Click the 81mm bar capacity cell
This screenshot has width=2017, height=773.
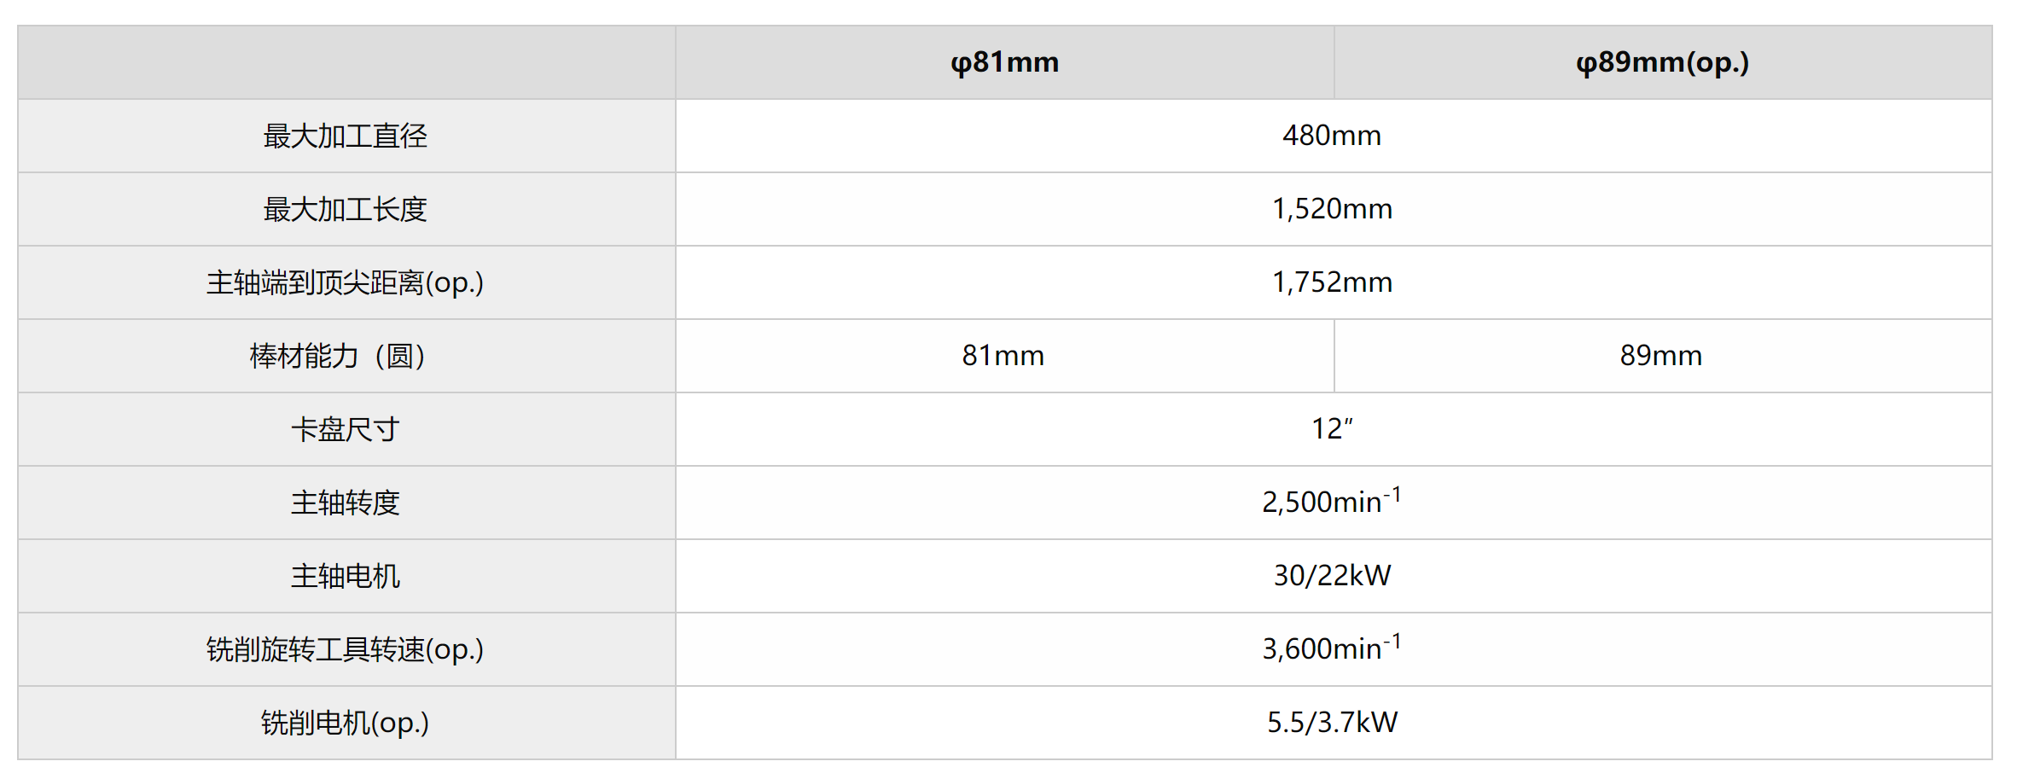[1003, 356]
